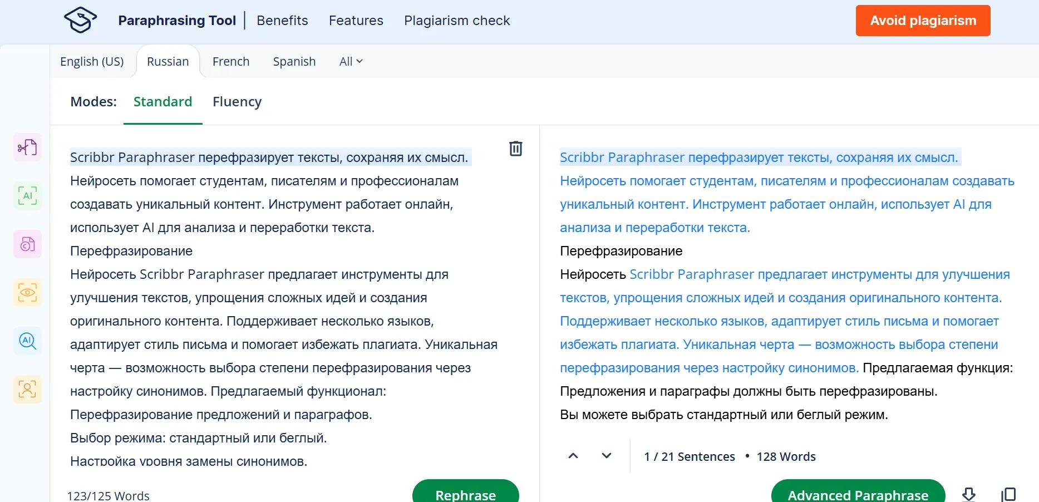Image resolution: width=1039 pixels, height=502 pixels.
Task: Open the orange eye proofreader sidebar icon
Action: (27, 293)
